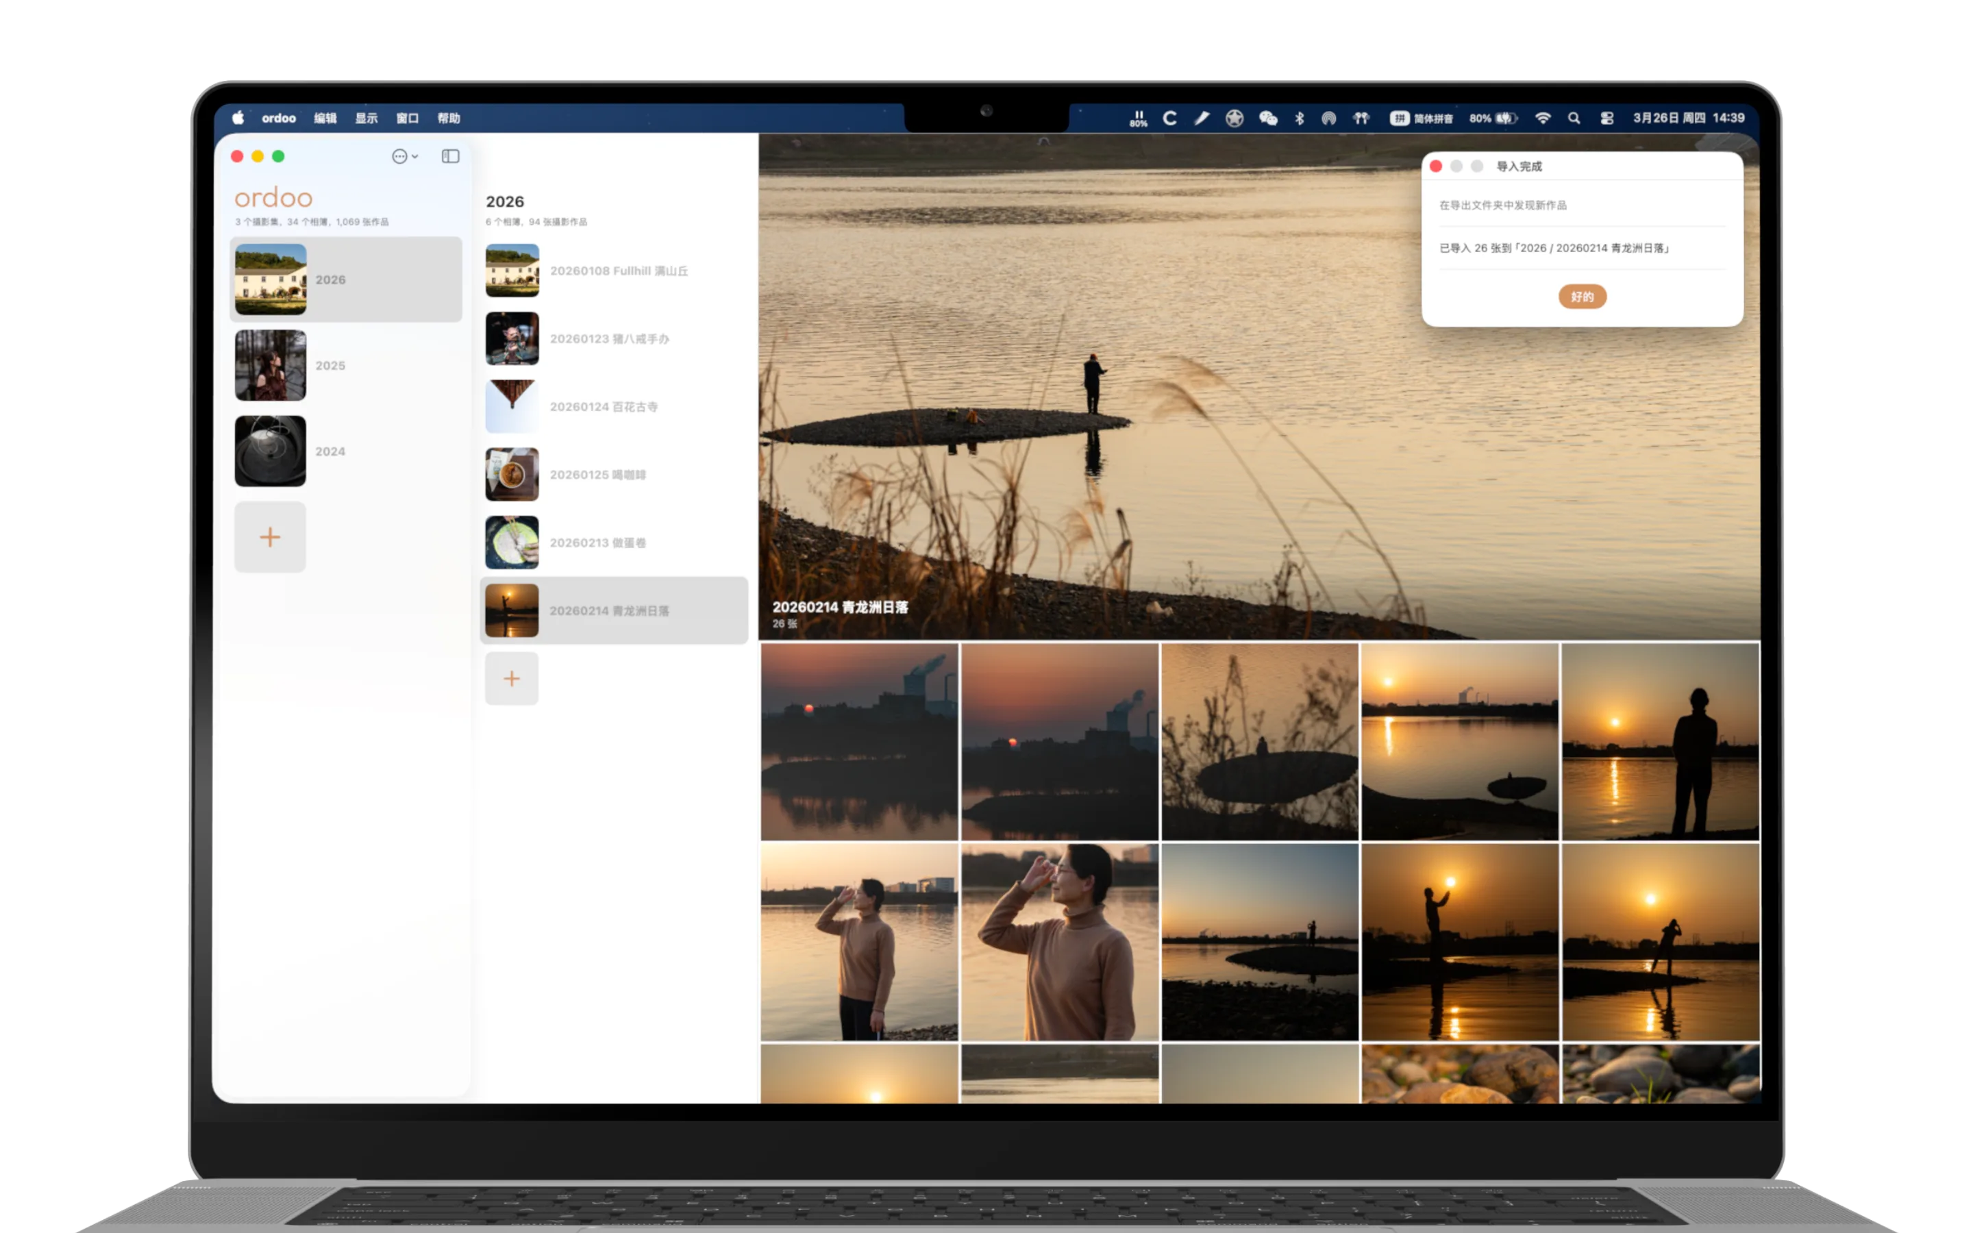Open the Control Center icon
The height and width of the screenshot is (1233, 1973).
(x=1606, y=119)
